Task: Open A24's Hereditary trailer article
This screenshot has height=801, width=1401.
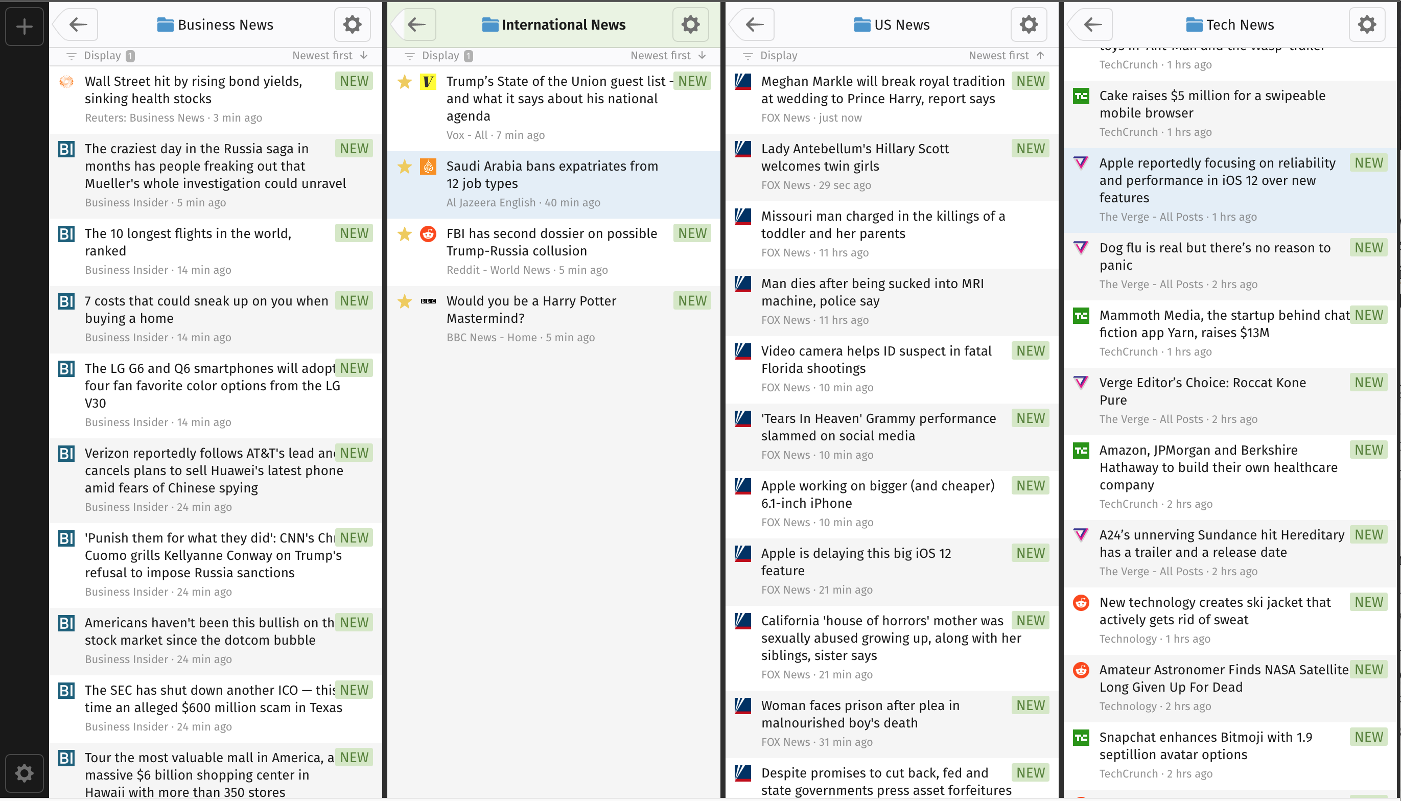Action: tap(1230, 553)
